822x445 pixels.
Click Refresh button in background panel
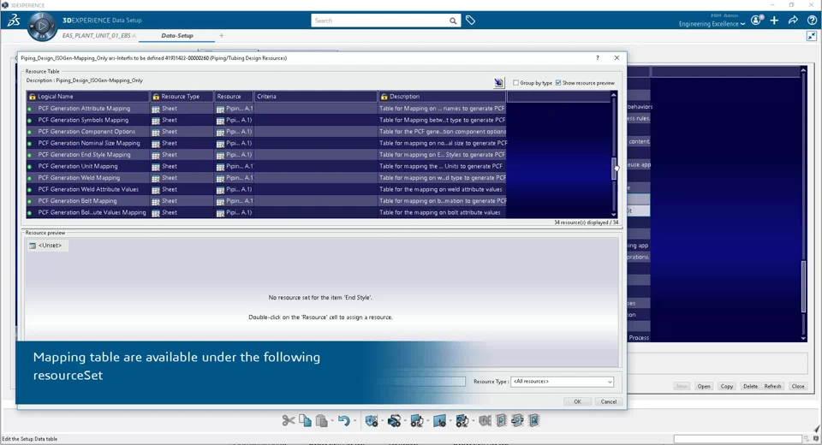click(x=772, y=386)
